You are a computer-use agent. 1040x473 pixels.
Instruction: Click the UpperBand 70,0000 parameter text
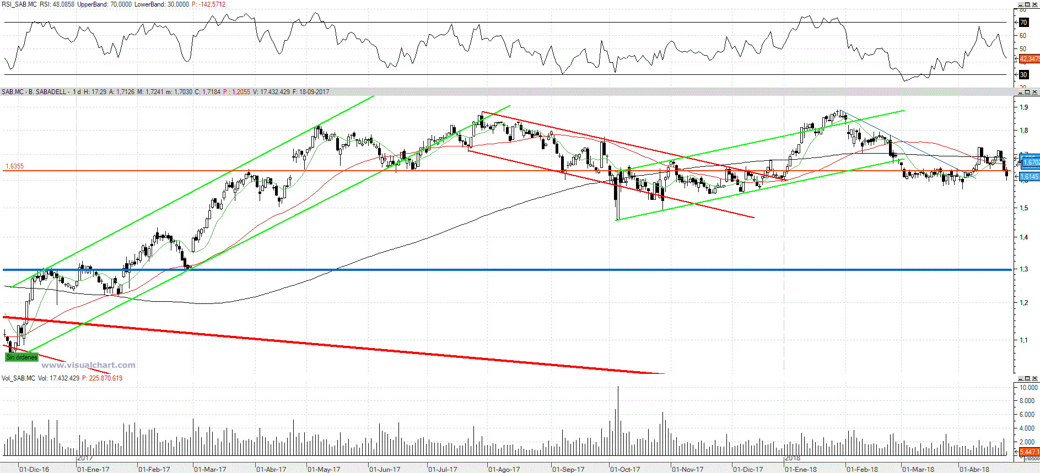click(105, 4)
